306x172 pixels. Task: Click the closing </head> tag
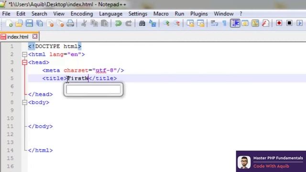pyautogui.click(x=40, y=95)
